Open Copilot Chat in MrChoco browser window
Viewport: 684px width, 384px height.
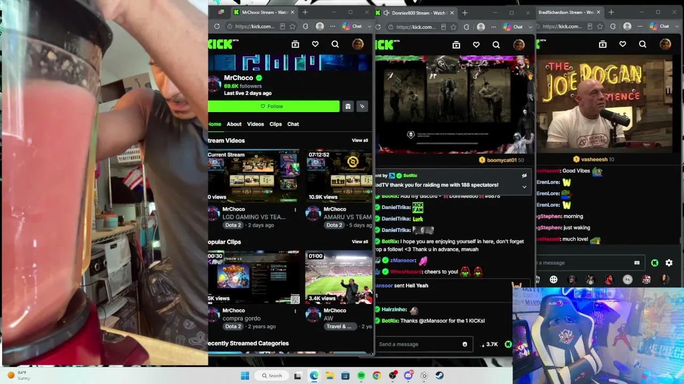(352, 26)
